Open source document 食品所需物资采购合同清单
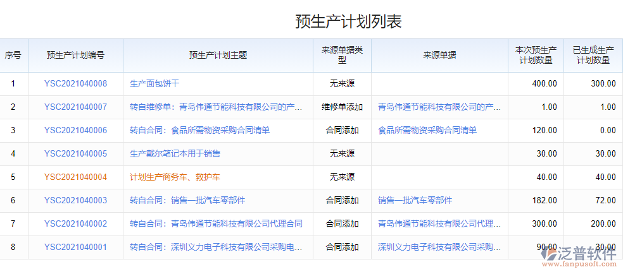The height and width of the screenshot is (274, 623). click(427, 130)
